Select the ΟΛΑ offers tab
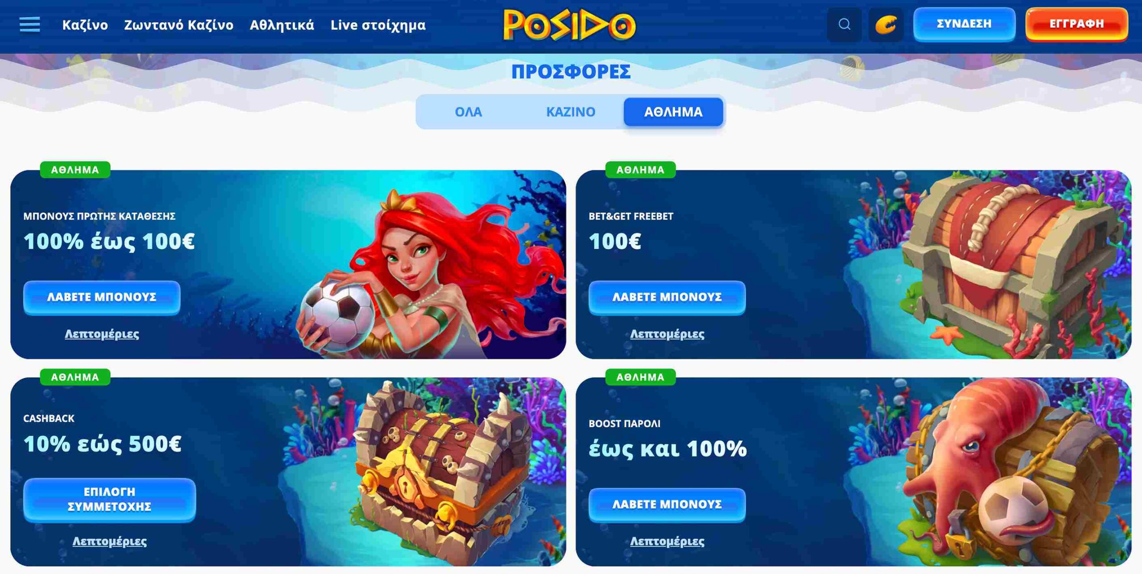Image resolution: width=1142 pixels, height=574 pixels. (x=468, y=112)
